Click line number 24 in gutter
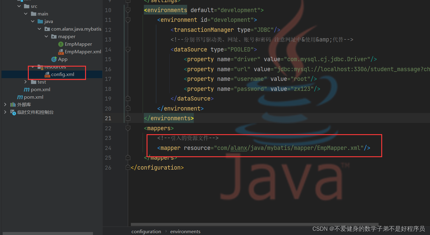This screenshot has width=430, height=235. [108, 148]
